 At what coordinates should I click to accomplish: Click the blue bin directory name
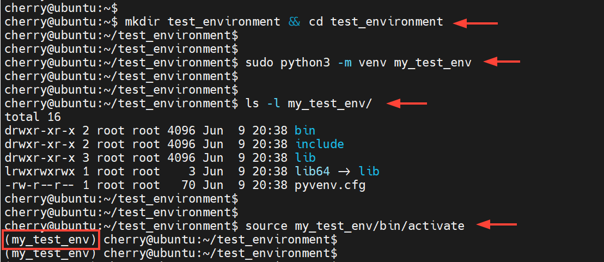click(x=305, y=131)
